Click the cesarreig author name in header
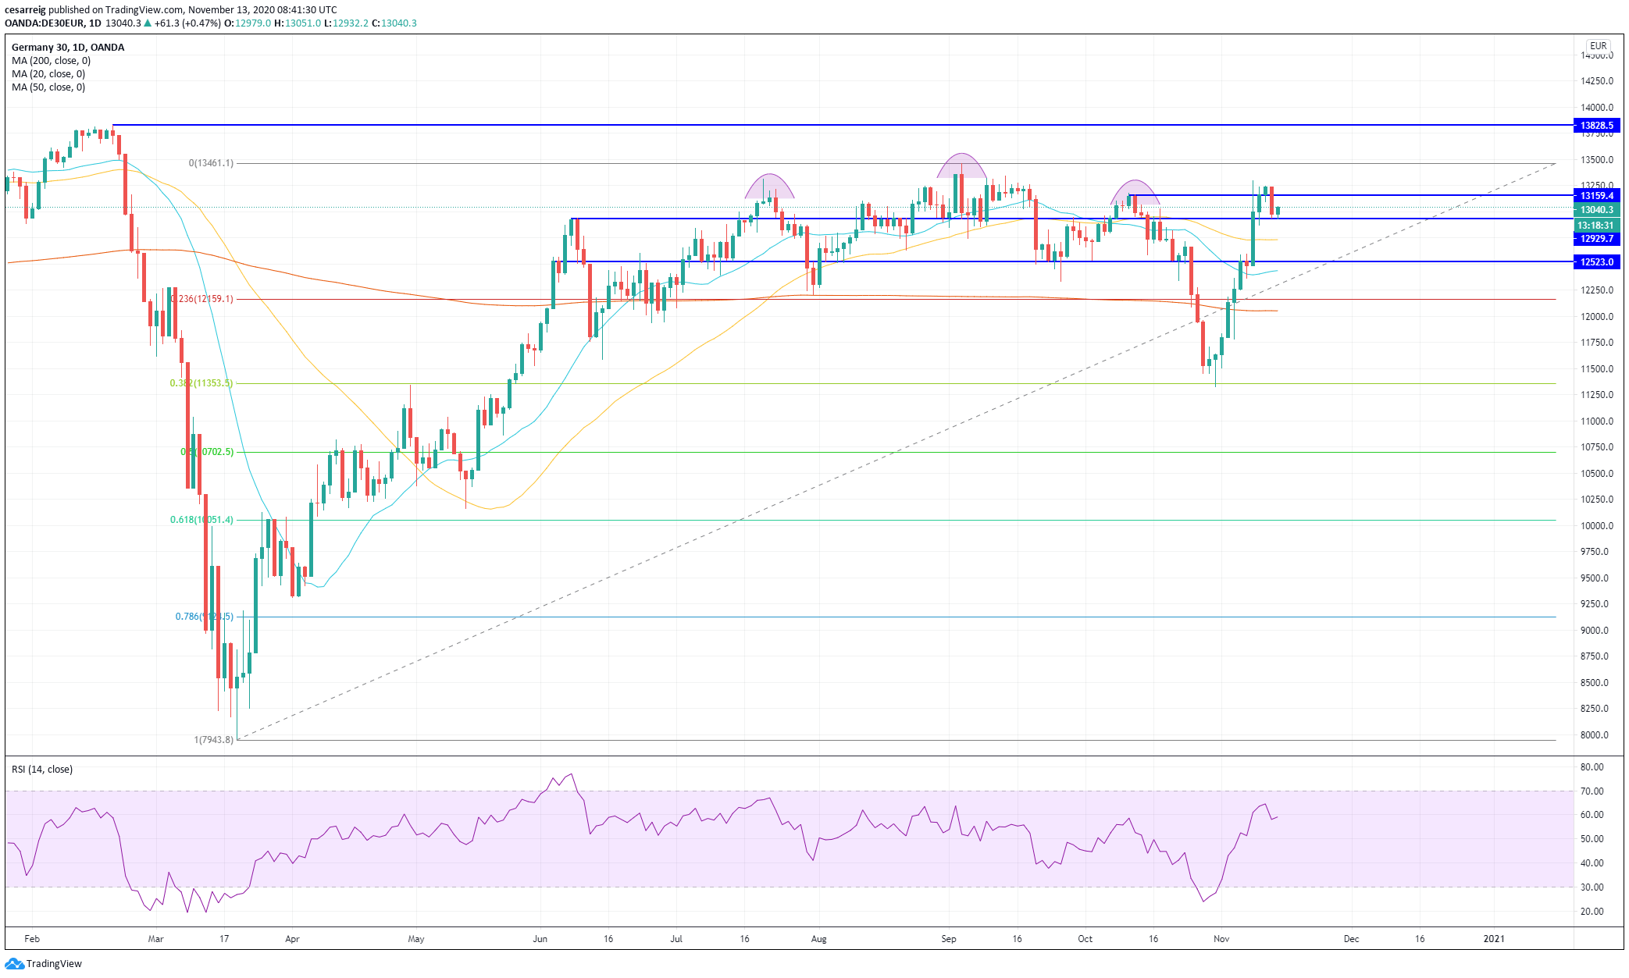Image resolution: width=1629 pixels, height=978 pixels. click(26, 10)
